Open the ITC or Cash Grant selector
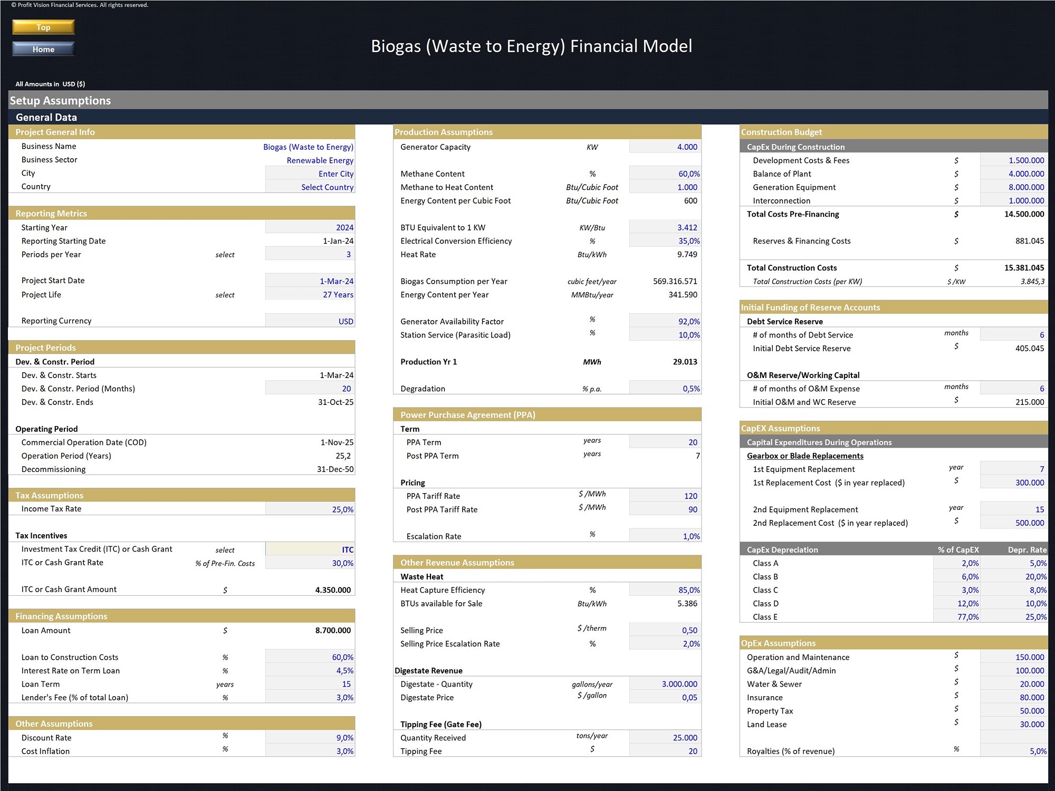Screen dimensions: 1055x791 310,549
